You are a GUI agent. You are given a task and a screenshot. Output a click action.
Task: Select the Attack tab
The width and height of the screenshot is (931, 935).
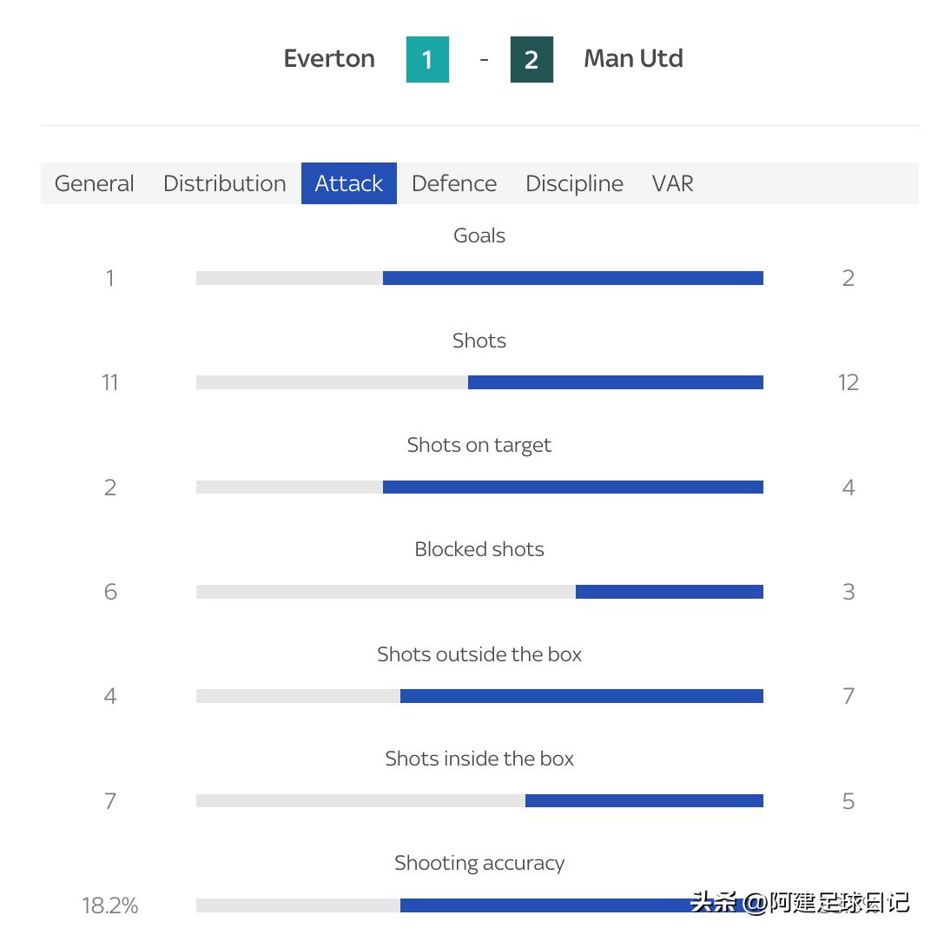(x=348, y=183)
